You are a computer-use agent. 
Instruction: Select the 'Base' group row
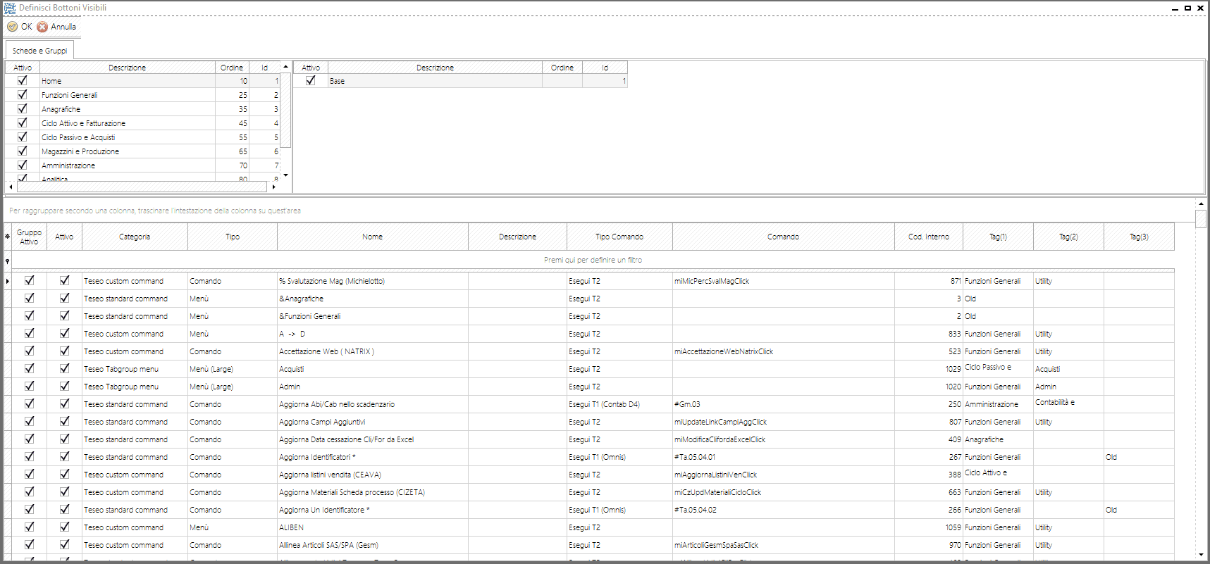pos(460,81)
